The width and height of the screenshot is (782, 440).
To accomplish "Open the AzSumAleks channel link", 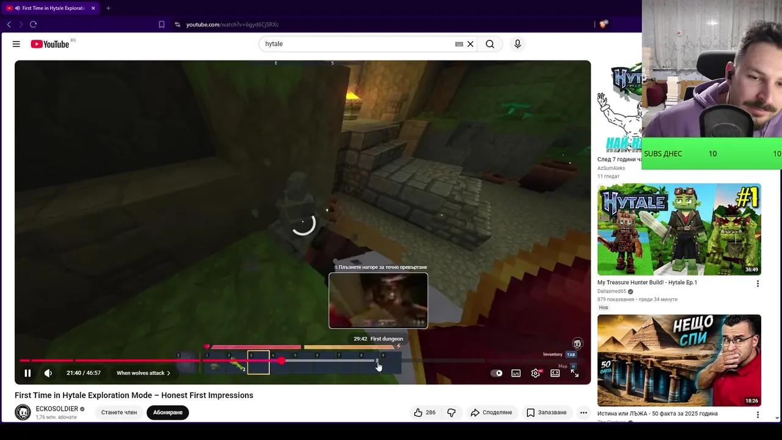I will (x=611, y=168).
